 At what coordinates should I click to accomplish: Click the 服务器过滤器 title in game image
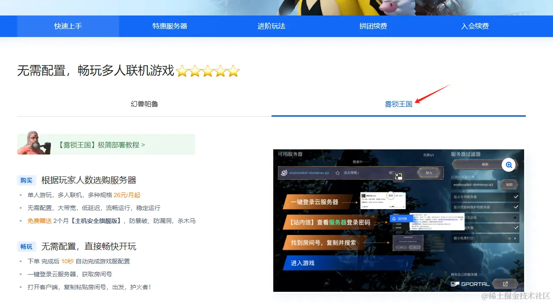coord(466,154)
